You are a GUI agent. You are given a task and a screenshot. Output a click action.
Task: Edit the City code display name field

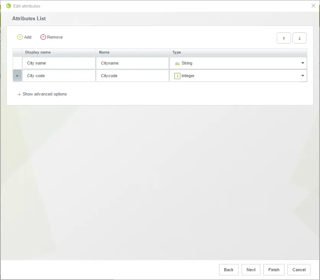pyautogui.click(x=59, y=76)
